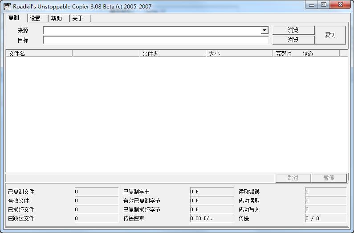
Task: Go to the 关于 tab
Action: click(x=78, y=18)
